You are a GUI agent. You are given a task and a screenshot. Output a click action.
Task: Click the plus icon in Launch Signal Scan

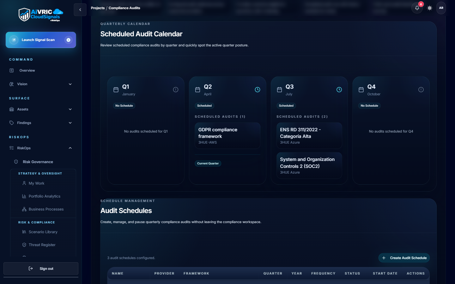(68, 40)
